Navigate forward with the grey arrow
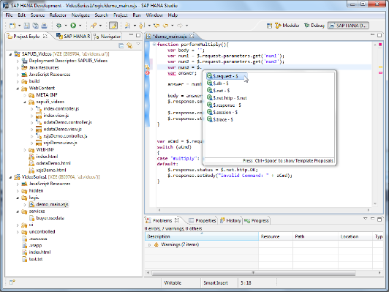 pyautogui.click(x=180, y=26)
